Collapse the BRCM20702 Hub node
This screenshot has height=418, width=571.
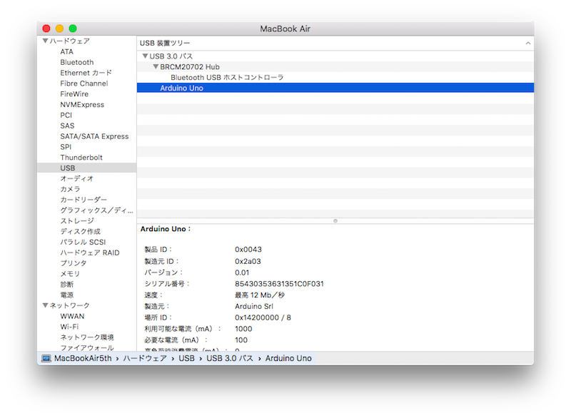pyautogui.click(x=156, y=66)
